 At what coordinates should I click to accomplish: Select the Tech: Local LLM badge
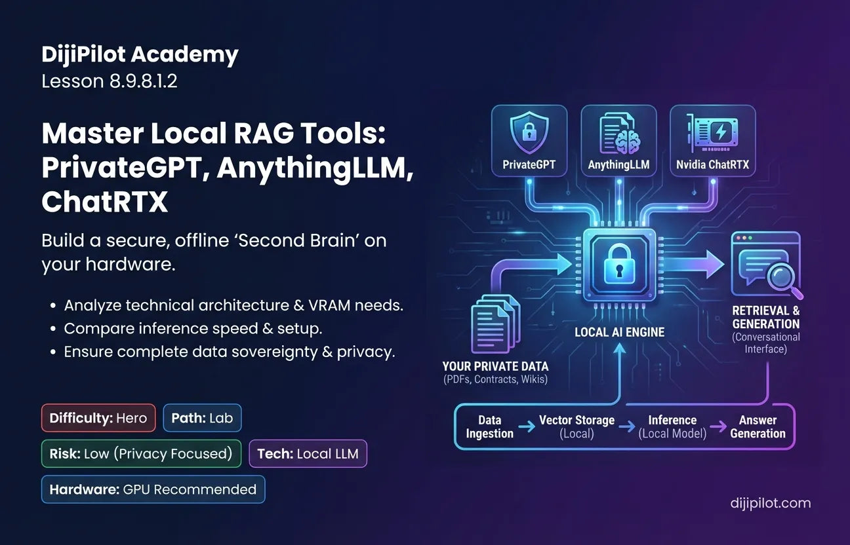pos(308,454)
